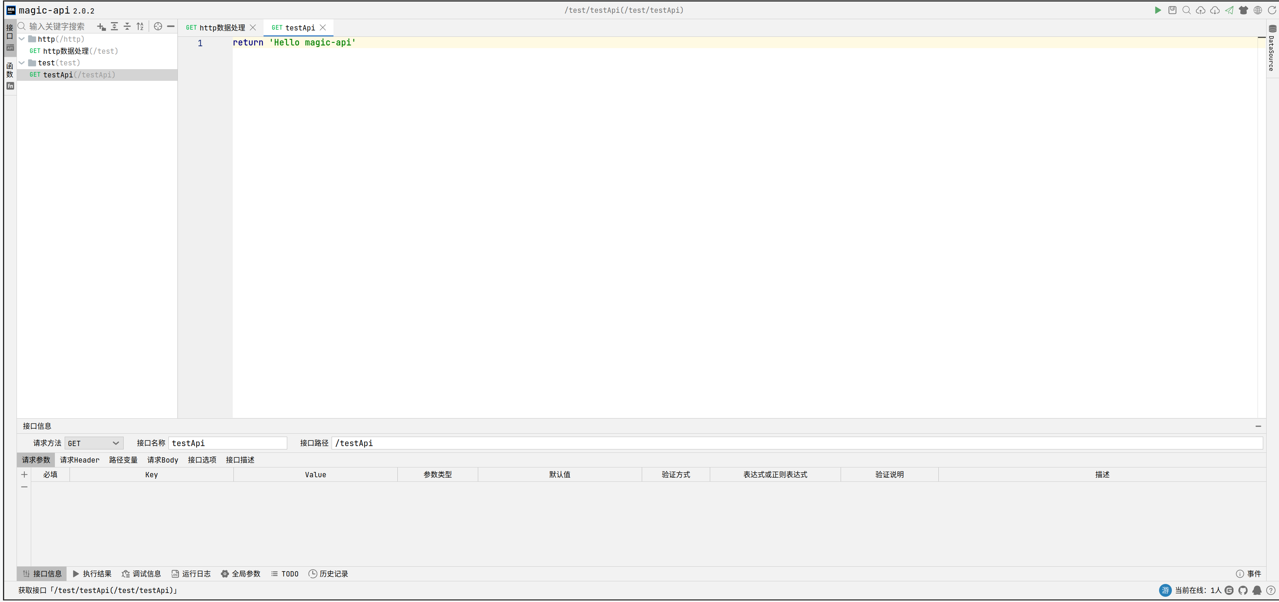The image size is (1279, 602).
Task: Select the http数据处理(/test) tree item
Action: pyautogui.click(x=97, y=51)
